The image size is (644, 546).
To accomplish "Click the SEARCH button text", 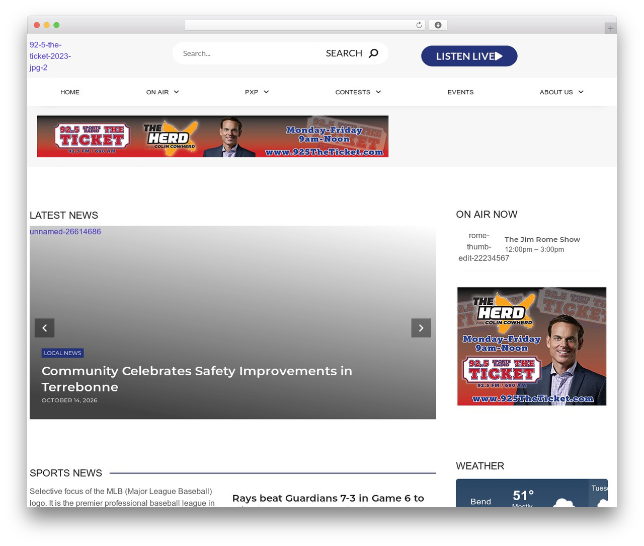I will point(344,53).
